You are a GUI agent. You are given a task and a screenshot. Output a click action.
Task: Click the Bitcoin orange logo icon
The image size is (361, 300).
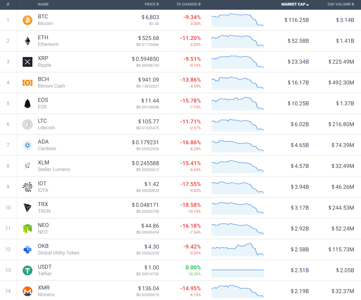point(28,20)
